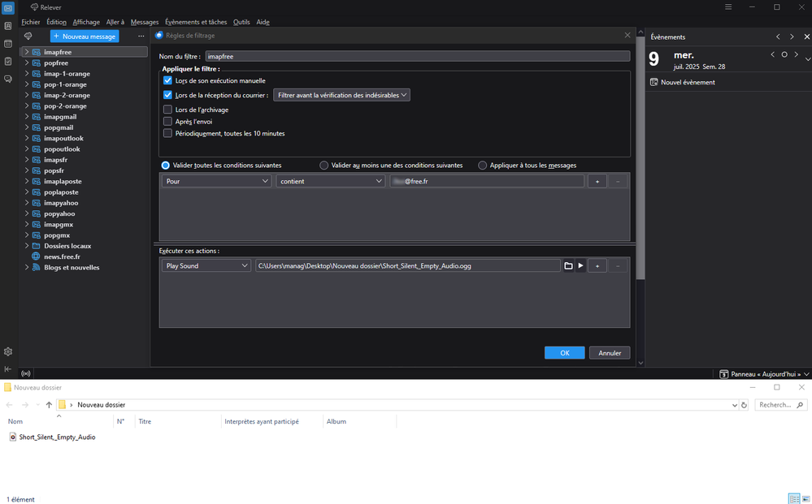Enable the "Lors de l'archivage" checkbox
This screenshot has width=812, height=504.
(168, 110)
